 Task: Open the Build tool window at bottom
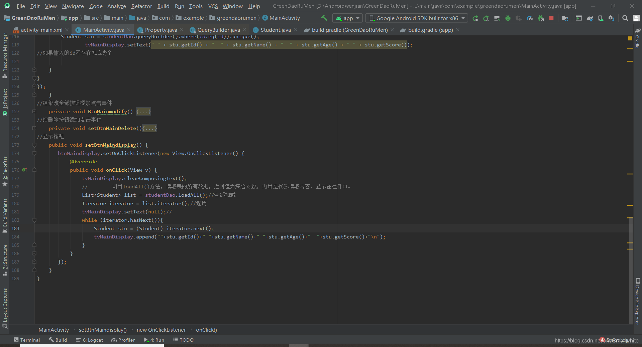pyautogui.click(x=58, y=340)
